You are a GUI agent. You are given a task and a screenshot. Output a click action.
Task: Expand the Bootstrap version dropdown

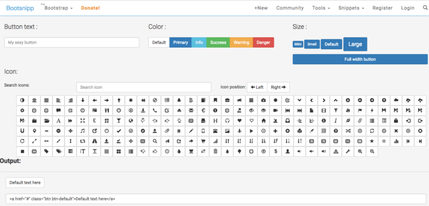[58, 8]
